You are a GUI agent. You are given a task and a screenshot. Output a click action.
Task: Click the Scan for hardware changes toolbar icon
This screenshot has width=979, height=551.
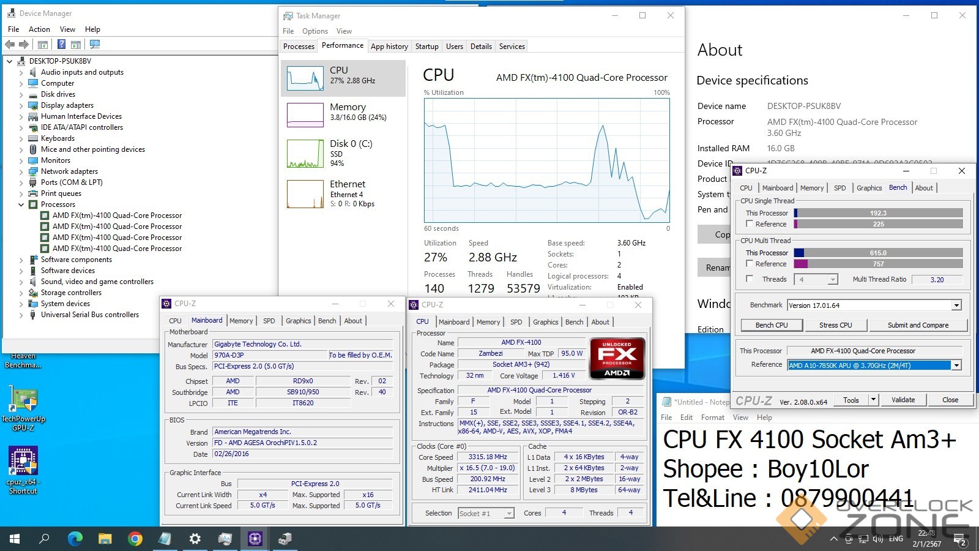(x=94, y=44)
